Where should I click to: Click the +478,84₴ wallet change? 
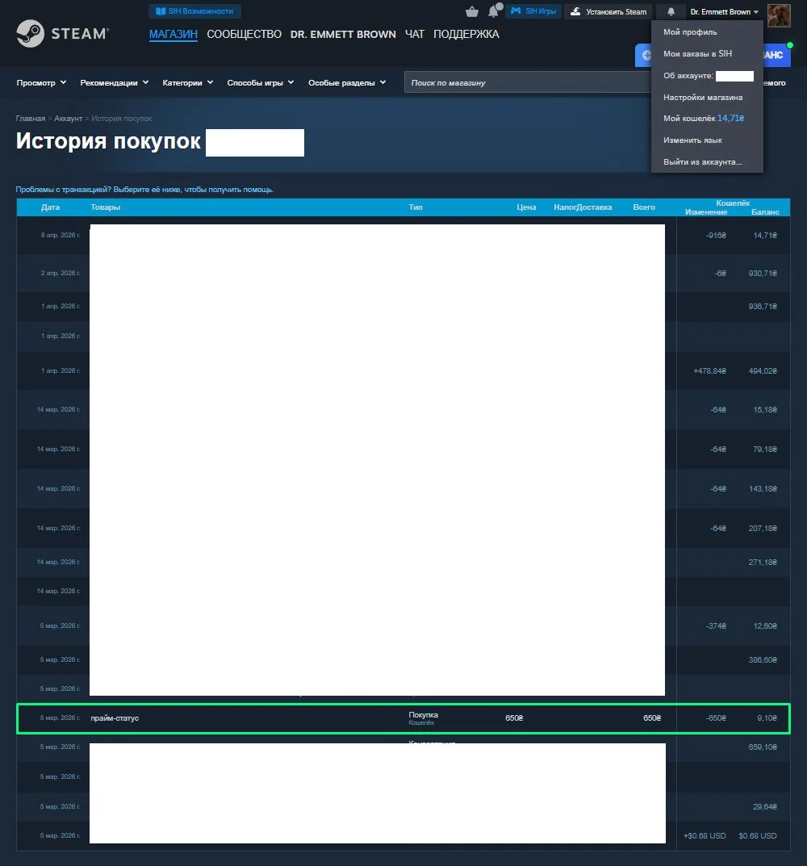pyautogui.click(x=710, y=371)
